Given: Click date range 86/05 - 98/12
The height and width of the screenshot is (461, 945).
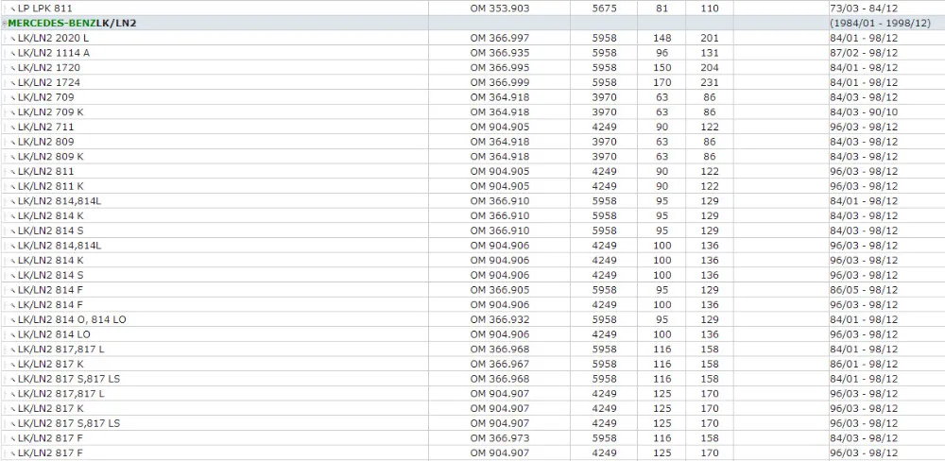Looking at the screenshot, I should tap(864, 290).
